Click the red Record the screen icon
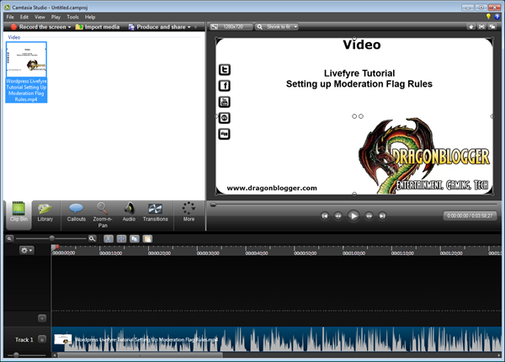Screen dimensions: 505x362 13,27
